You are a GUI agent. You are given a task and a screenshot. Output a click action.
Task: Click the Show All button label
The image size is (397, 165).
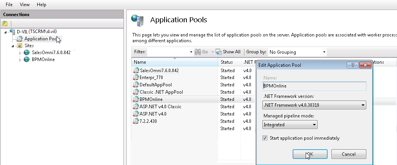[231, 52]
